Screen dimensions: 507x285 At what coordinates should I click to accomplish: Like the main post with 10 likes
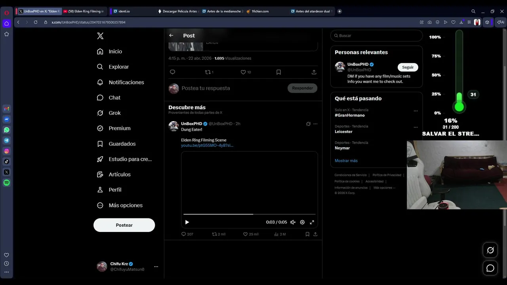pos(246,72)
